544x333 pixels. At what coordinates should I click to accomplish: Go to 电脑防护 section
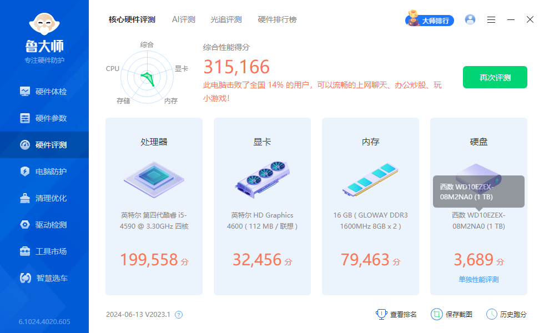tap(44, 171)
